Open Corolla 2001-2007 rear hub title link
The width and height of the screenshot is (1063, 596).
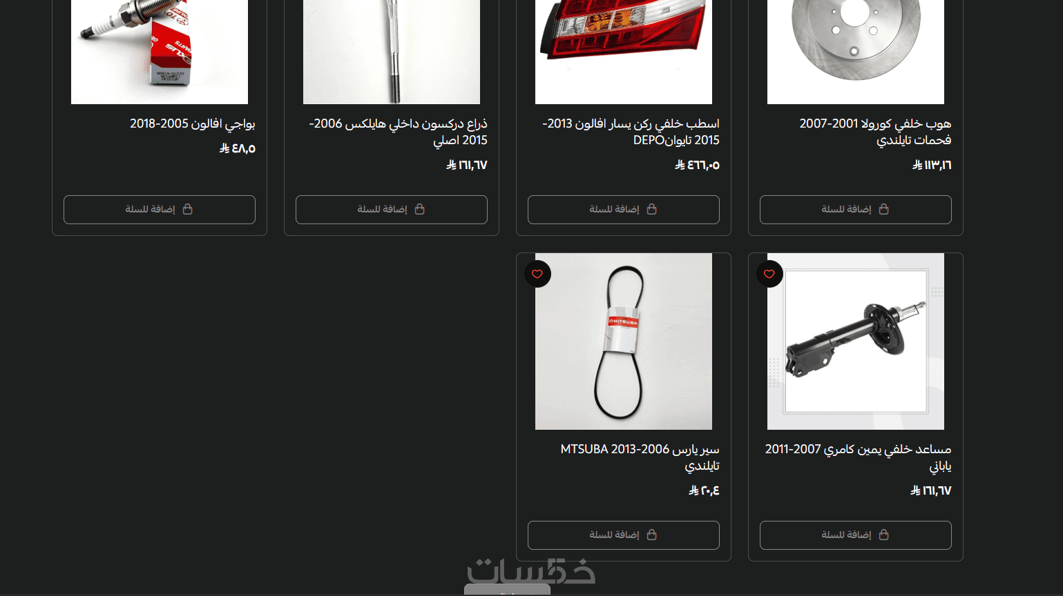pyautogui.click(x=875, y=132)
